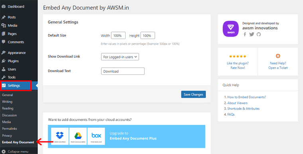
Task: Open the awsm Twitter bird icon
Action: click(x=252, y=34)
